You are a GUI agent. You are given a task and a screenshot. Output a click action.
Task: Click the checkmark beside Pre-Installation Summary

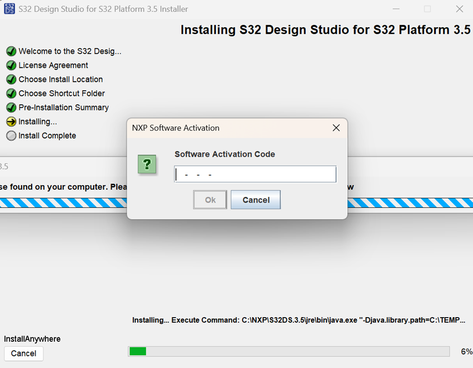point(11,107)
